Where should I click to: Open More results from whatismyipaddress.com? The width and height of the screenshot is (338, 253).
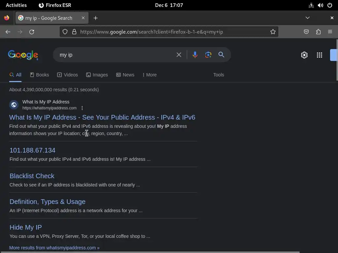tap(54, 248)
